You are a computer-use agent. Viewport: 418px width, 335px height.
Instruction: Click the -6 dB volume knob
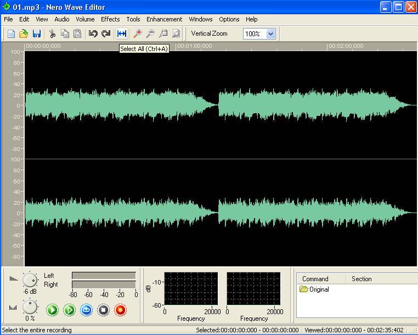tap(30, 281)
